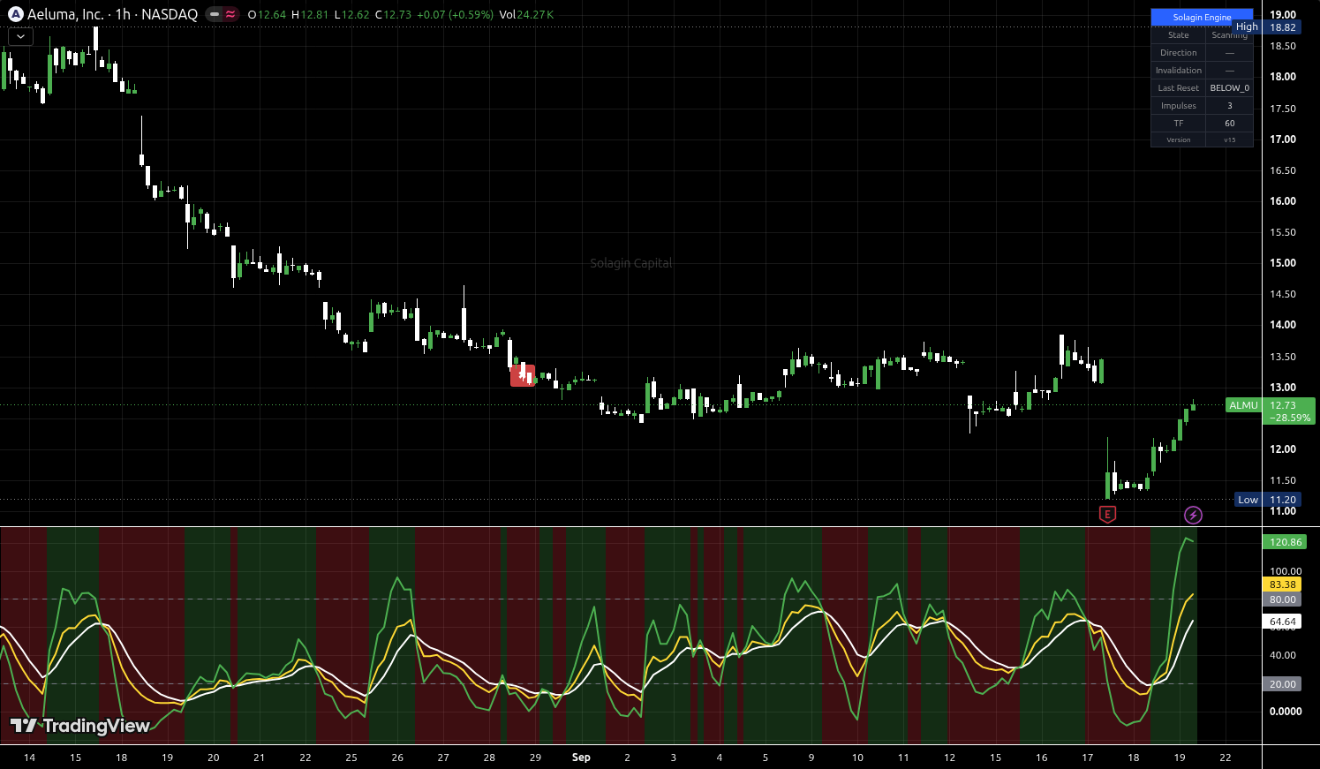Click the purple lightning event marker

point(1193,515)
